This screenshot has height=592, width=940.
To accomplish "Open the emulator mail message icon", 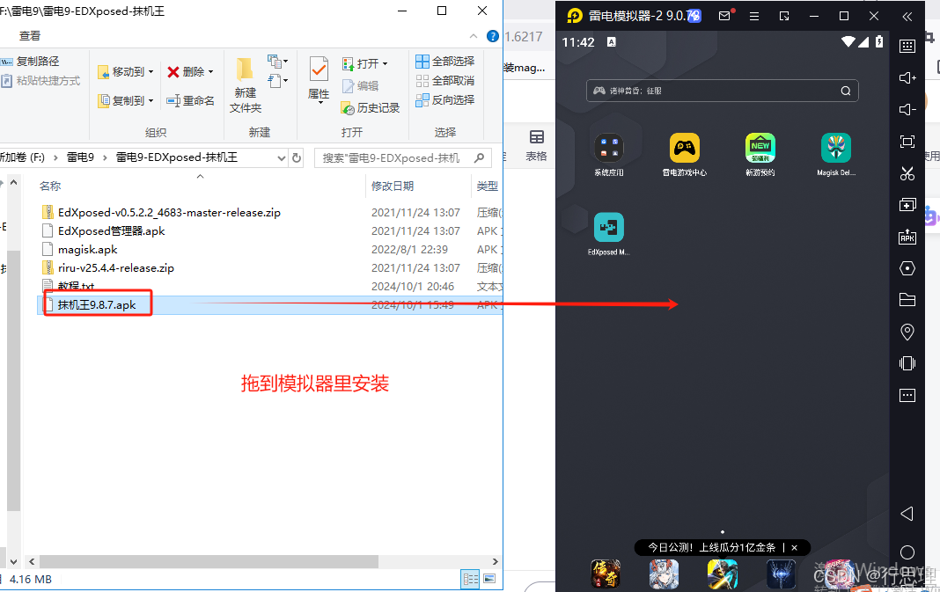I will pos(724,16).
